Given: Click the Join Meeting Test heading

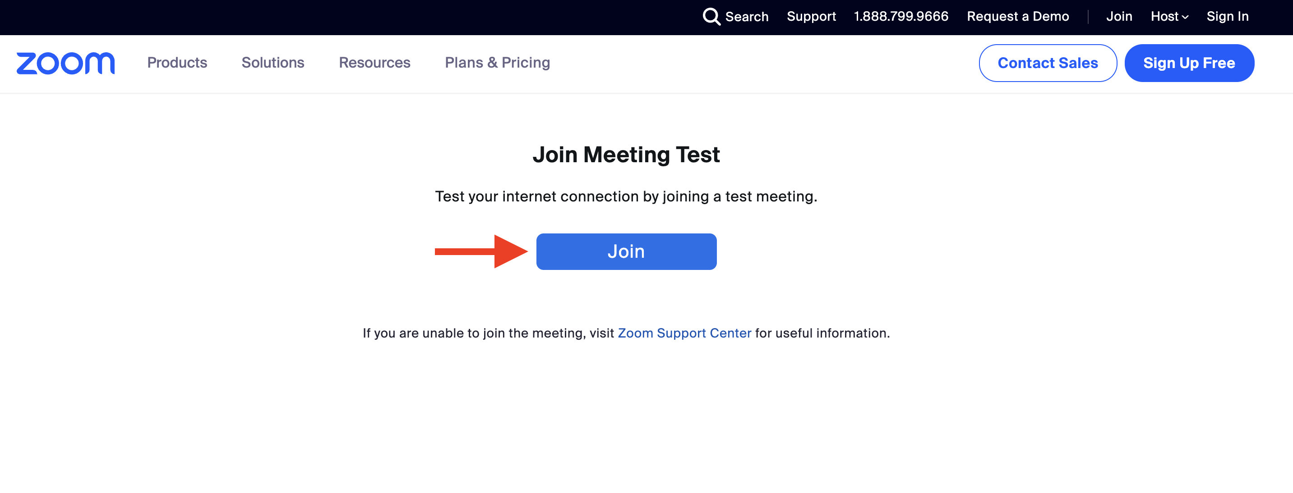Looking at the screenshot, I should [626, 155].
